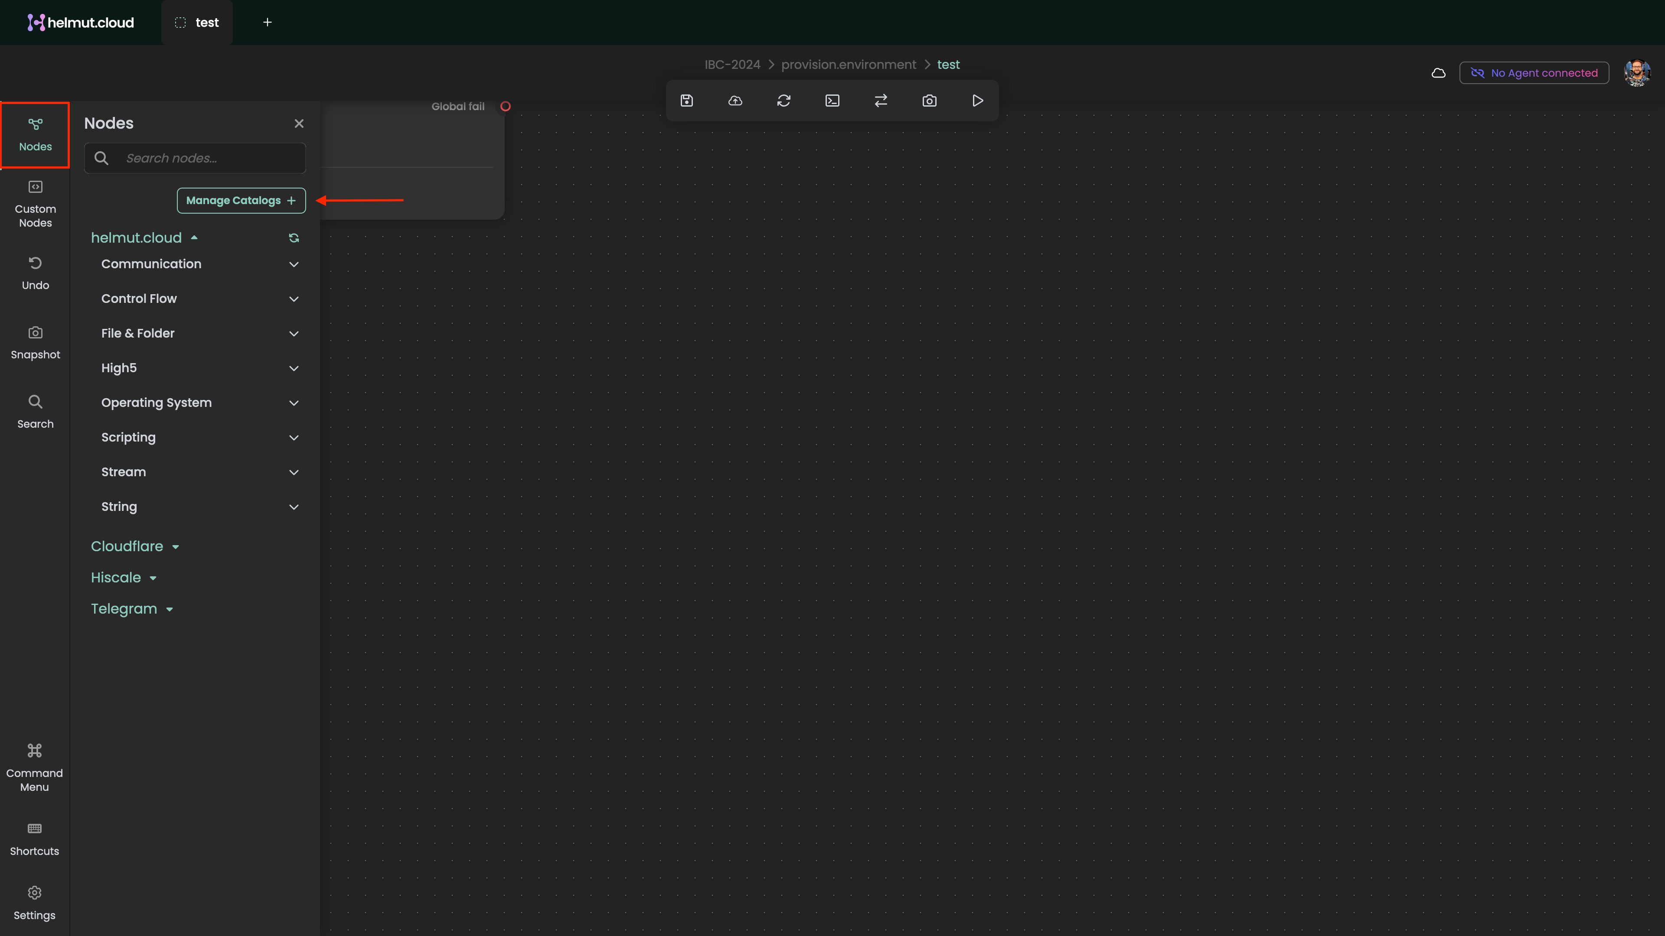1665x936 pixels.
Task: Collapse the helmut.cloud catalog
Action: (x=144, y=238)
